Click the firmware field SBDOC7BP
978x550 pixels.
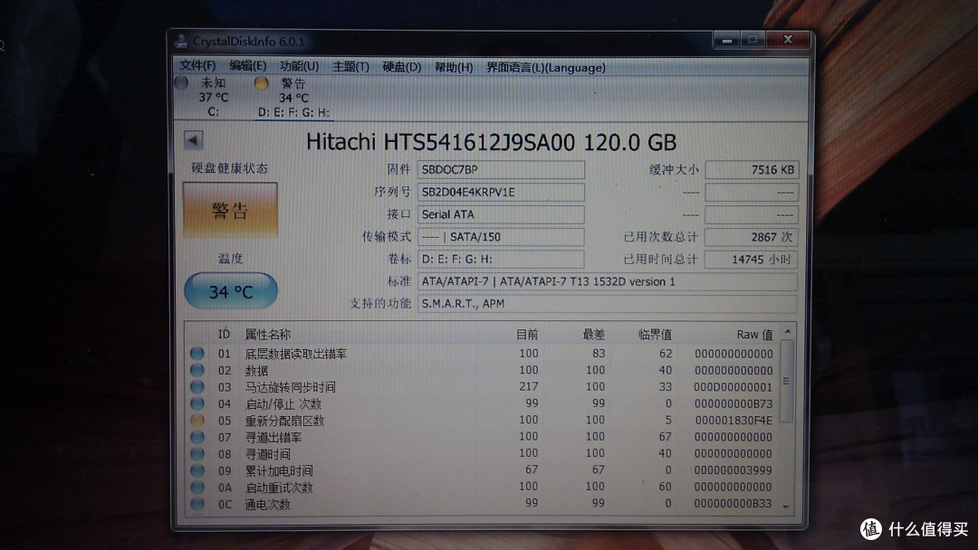tap(501, 169)
